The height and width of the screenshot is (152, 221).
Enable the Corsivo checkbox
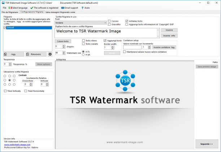[109, 21]
